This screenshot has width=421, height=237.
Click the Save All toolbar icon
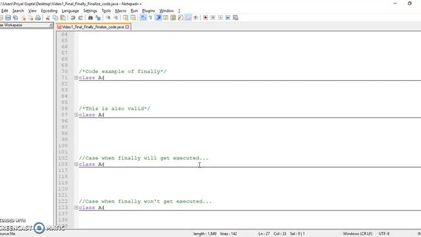click(16, 18)
